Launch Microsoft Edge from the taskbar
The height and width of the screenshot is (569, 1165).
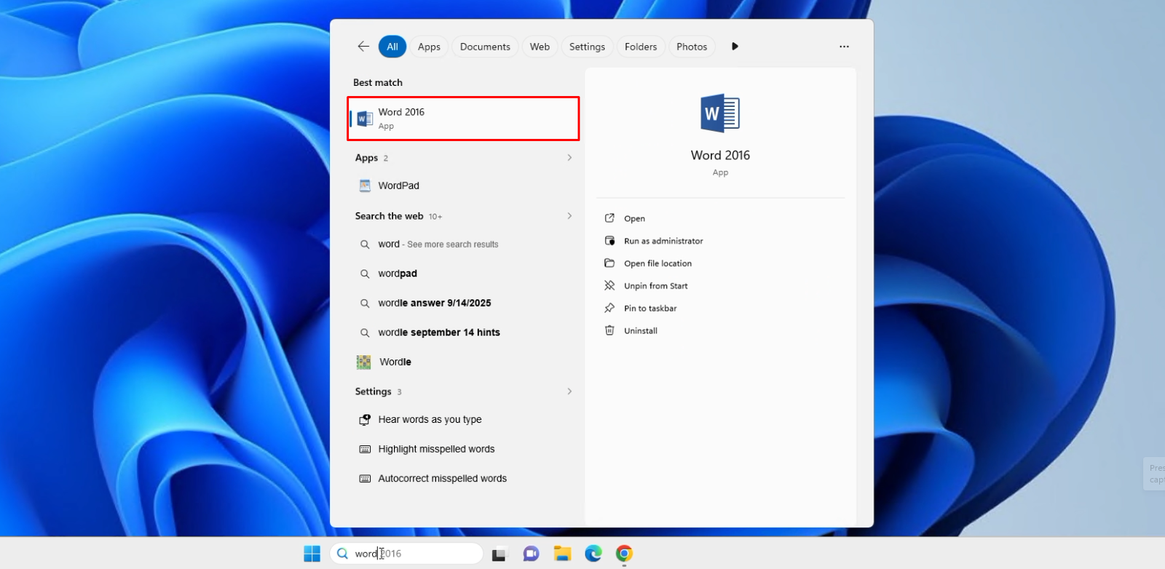(x=593, y=554)
